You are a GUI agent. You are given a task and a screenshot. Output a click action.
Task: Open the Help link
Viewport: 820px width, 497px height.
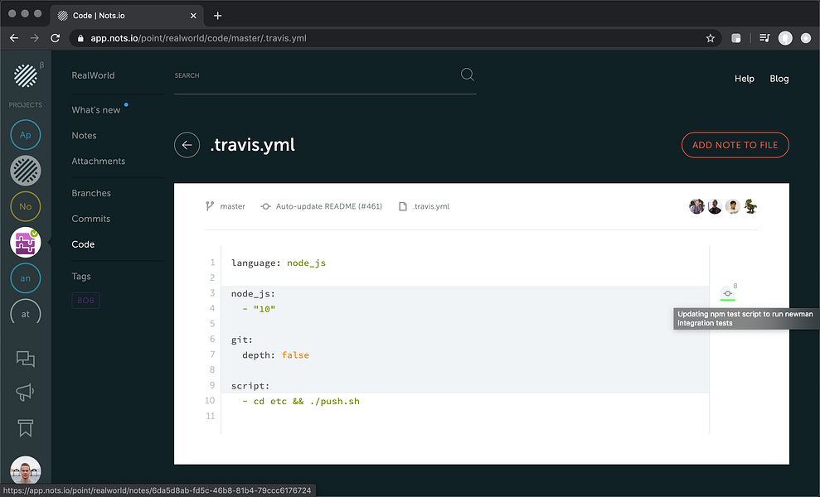pyautogui.click(x=745, y=79)
